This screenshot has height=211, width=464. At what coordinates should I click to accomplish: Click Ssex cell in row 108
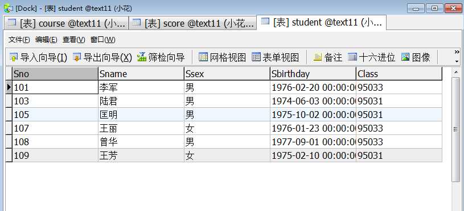click(x=227, y=142)
